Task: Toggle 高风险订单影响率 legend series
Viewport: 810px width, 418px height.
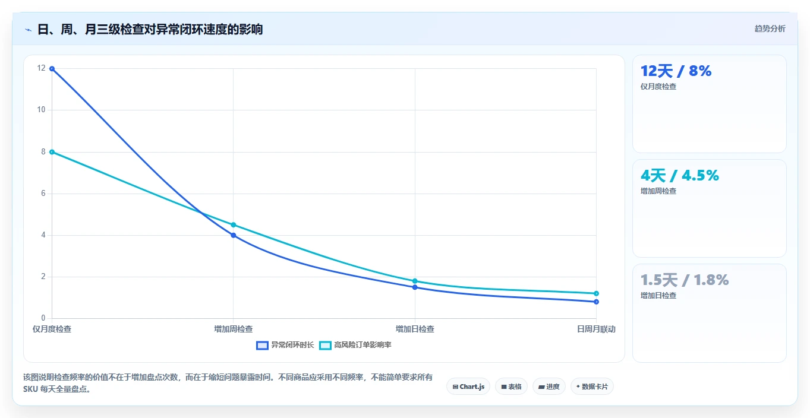Action: click(355, 345)
